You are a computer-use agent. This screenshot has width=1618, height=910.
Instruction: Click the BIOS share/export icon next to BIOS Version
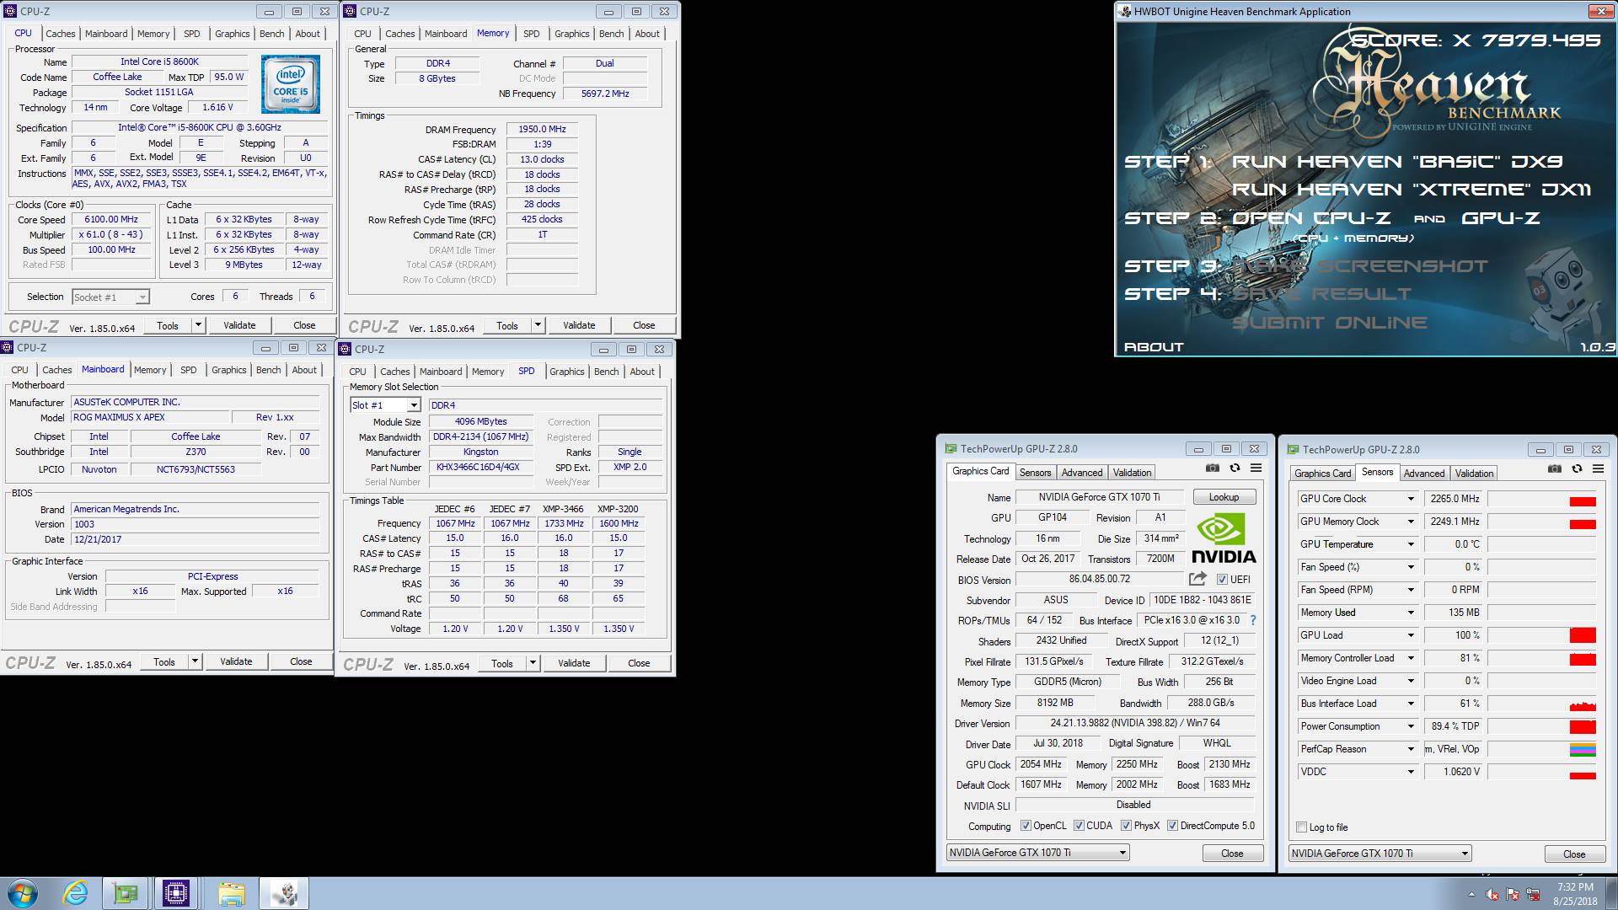tap(1197, 579)
